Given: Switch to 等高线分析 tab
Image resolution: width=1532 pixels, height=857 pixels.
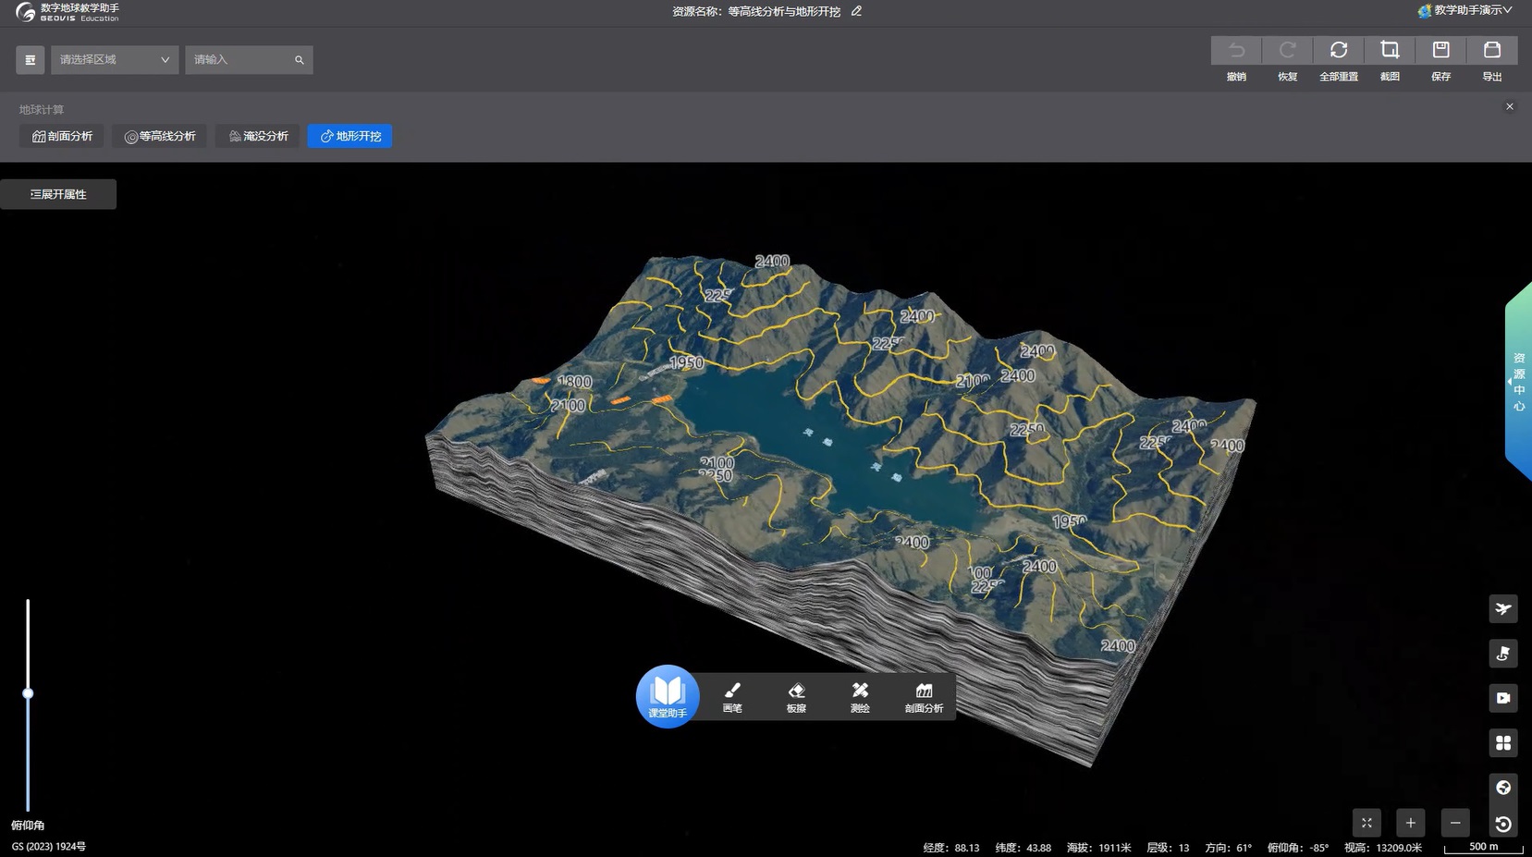Looking at the screenshot, I should click(x=160, y=136).
